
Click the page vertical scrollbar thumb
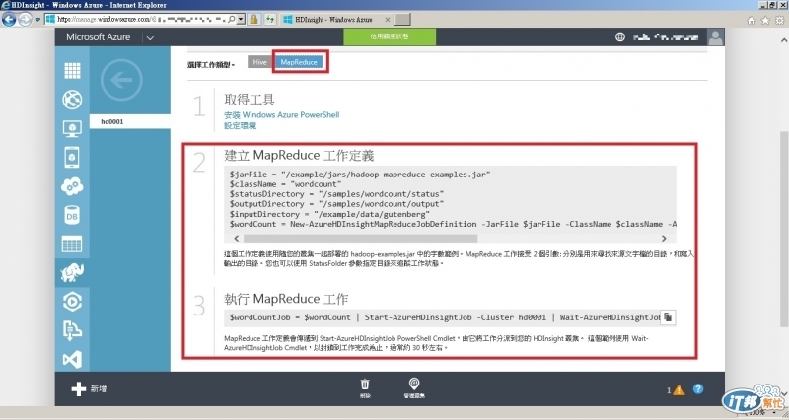tap(783, 229)
